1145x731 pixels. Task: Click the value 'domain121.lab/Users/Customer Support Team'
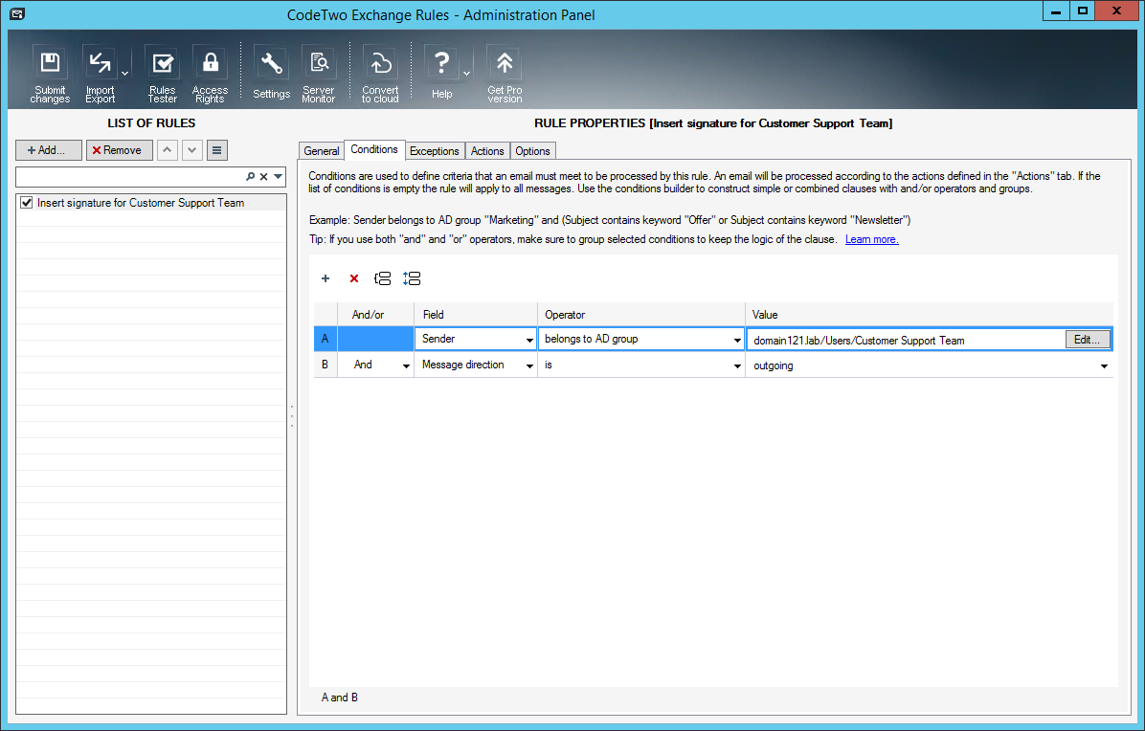pos(859,341)
